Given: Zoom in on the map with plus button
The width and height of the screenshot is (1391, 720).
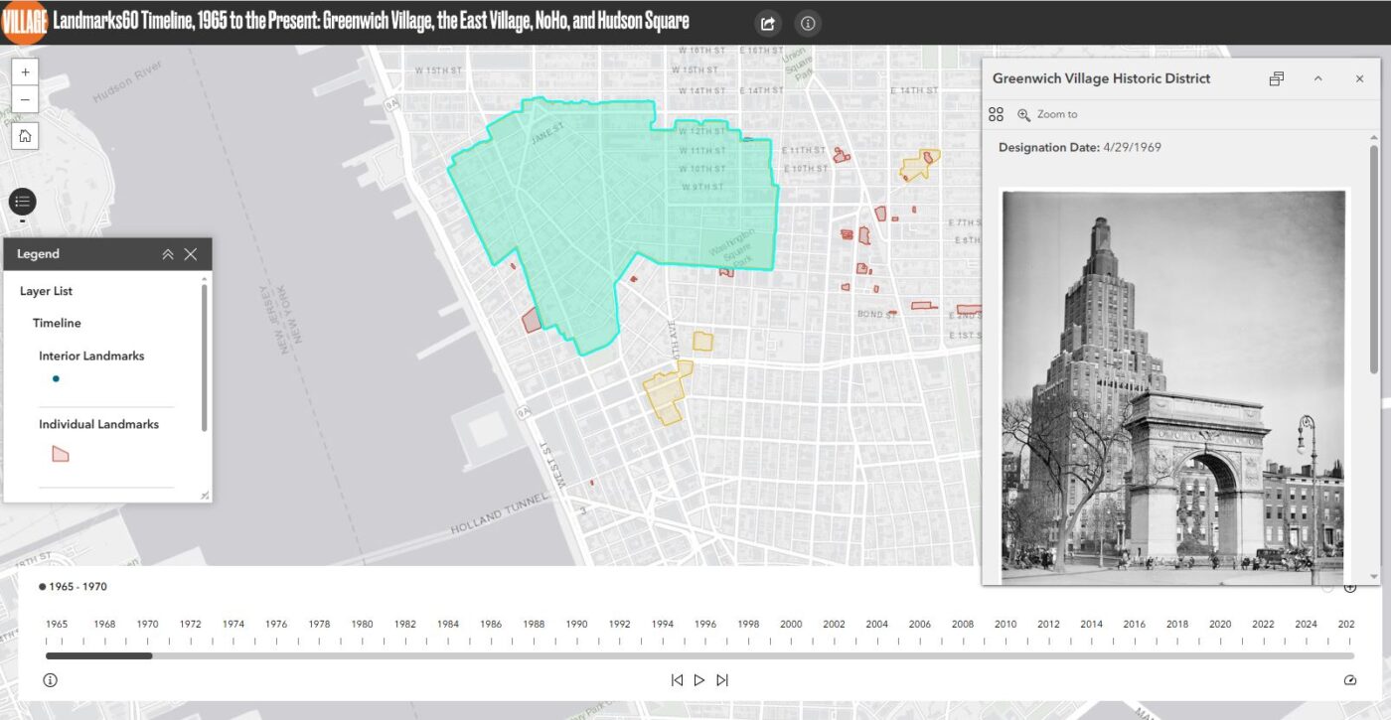Looking at the screenshot, I should click(x=25, y=72).
